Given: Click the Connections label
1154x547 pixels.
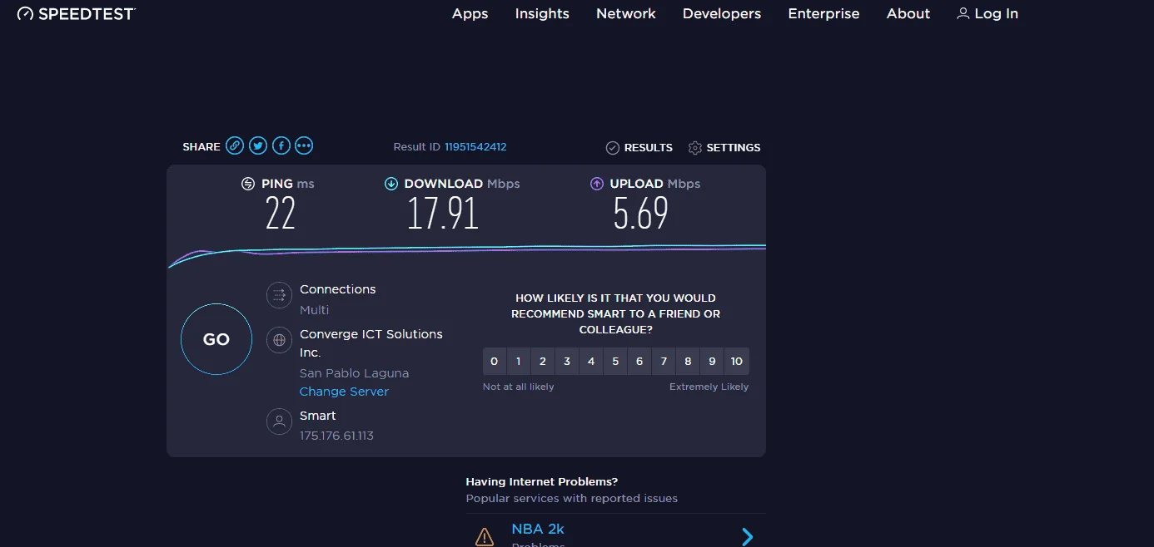Looking at the screenshot, I should click(x=338, y=289).
